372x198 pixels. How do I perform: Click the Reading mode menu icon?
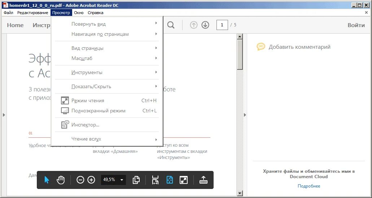[x=65, y=100]
